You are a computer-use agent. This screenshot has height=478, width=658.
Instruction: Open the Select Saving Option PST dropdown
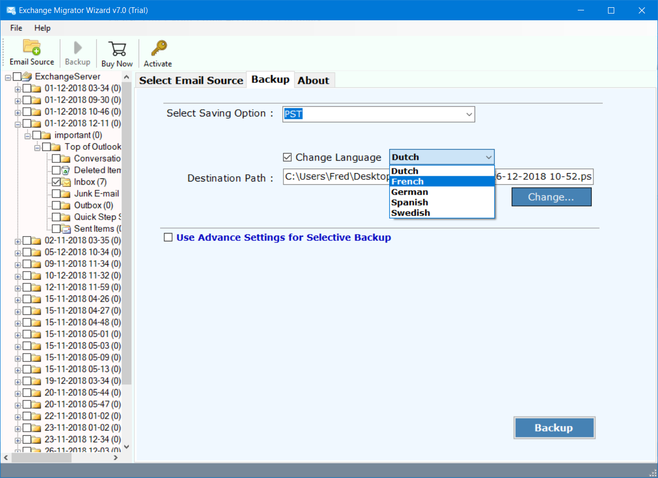379,114
